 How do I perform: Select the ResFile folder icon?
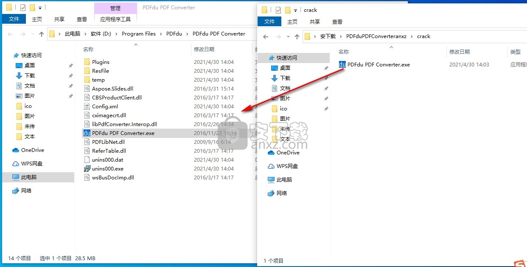coord(87,71)
